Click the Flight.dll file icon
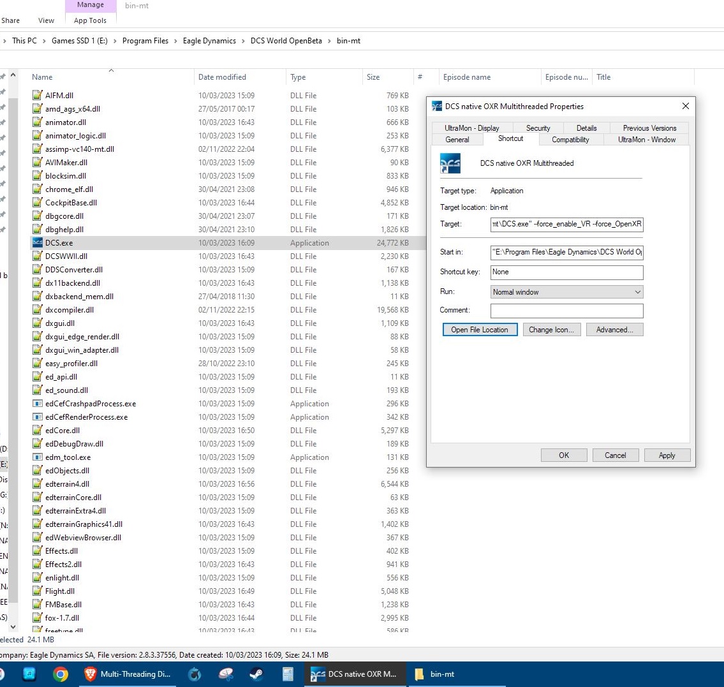This screenshot has height=687, width=724. 38,591
